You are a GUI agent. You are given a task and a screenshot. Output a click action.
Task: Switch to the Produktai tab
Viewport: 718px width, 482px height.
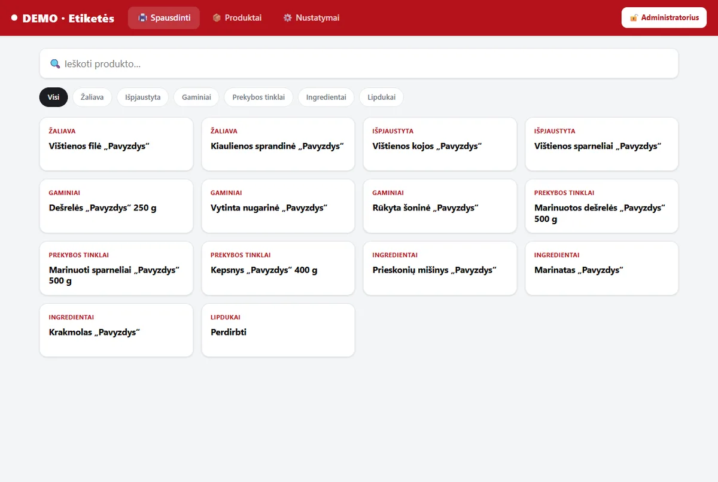(x=236, y=18)
